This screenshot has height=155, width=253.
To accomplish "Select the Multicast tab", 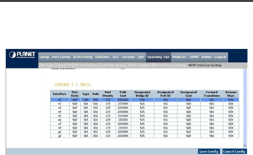I will [x=179, y=57].
